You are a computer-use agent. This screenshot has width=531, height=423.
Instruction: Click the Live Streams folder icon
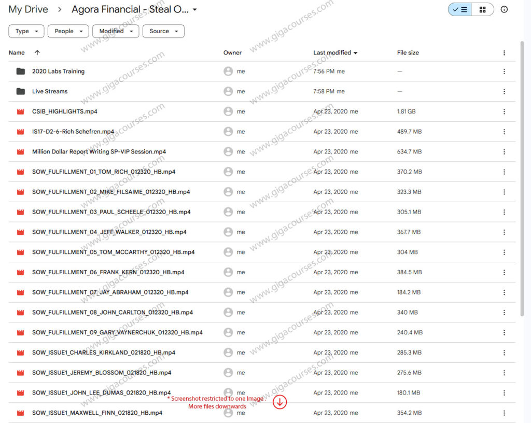[21, 91]
